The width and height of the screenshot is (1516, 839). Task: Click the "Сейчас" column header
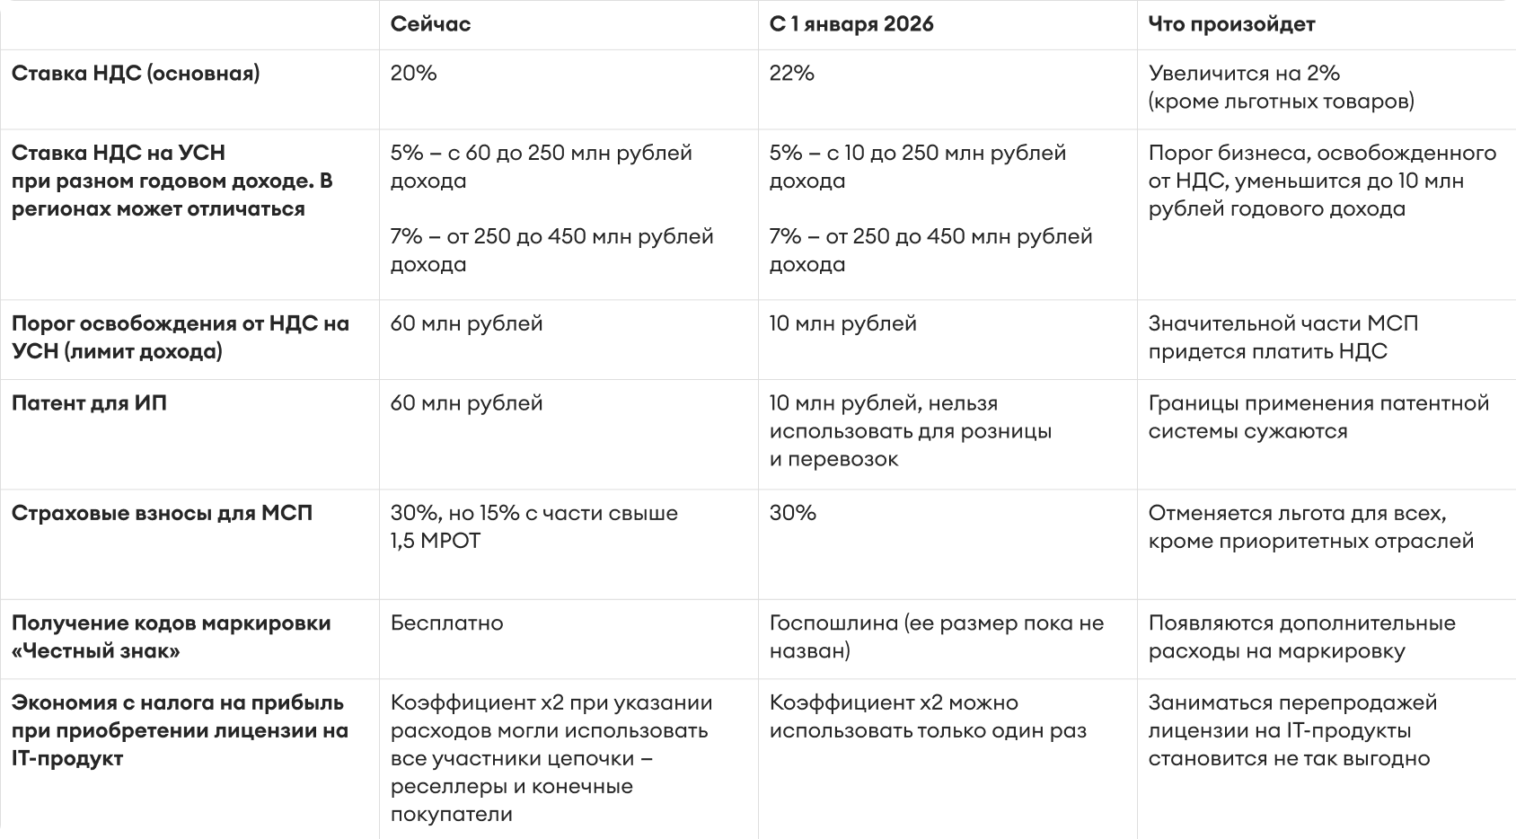(430, 24)
